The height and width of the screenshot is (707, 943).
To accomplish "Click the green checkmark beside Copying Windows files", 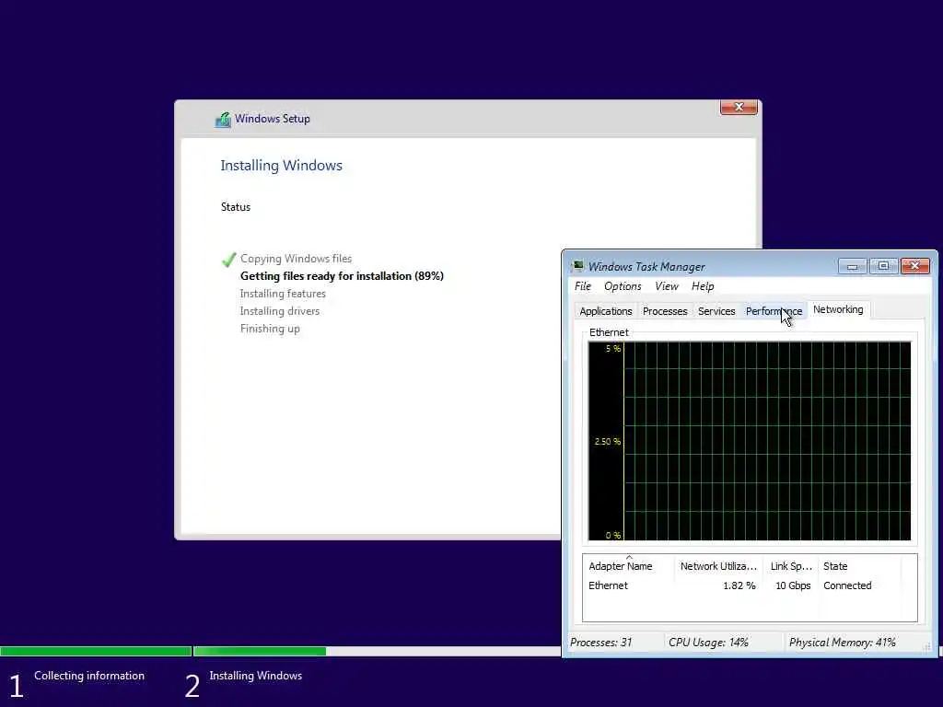I will (228, 259).
